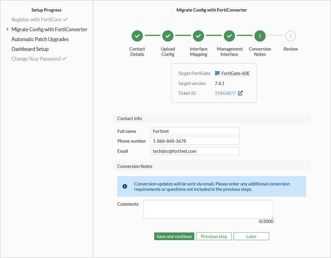
Task: Click the Email input field
Action: tap(195, 151)
